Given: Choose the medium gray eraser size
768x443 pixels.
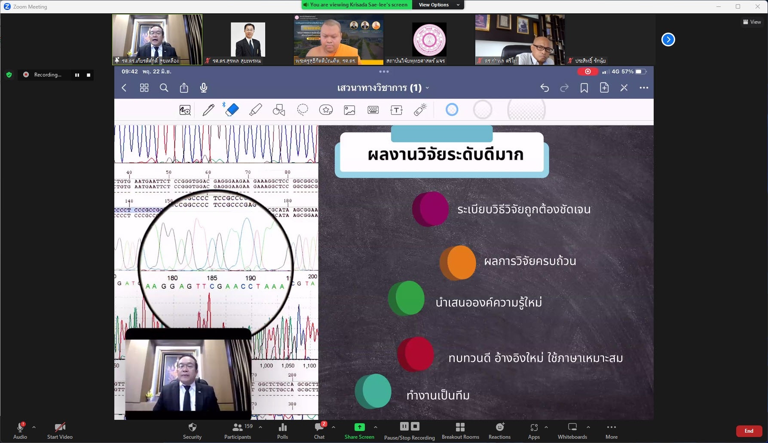Looking at the screenshot, I should tap(483, 110).
